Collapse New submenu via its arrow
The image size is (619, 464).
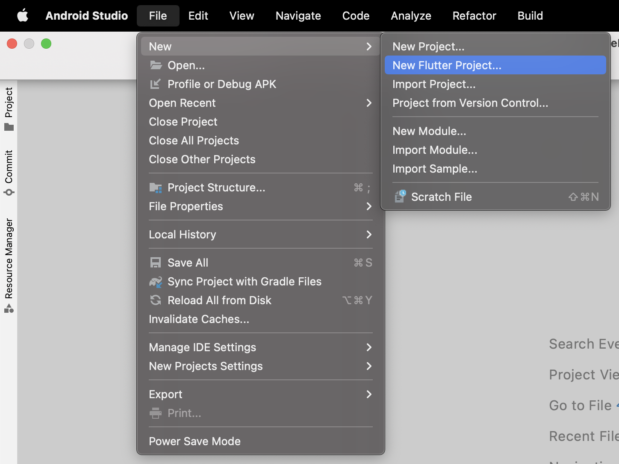(369, 47)
